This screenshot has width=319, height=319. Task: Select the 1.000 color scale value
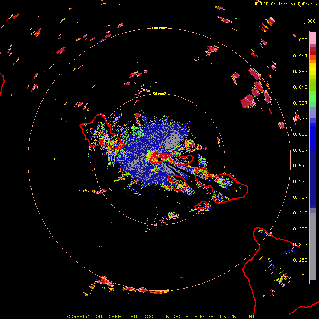point(300,40)
